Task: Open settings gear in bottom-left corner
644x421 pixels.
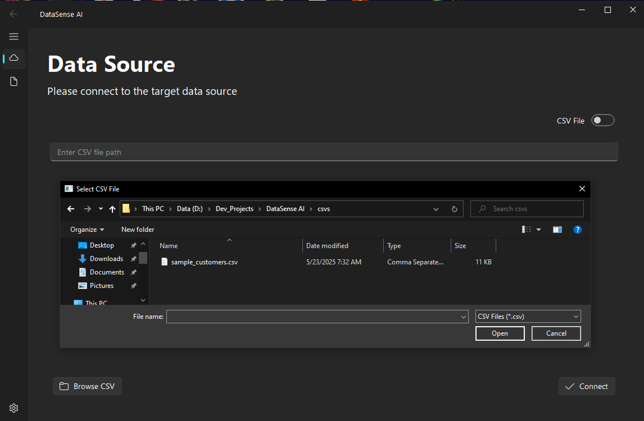Action: tap(14, 408)
